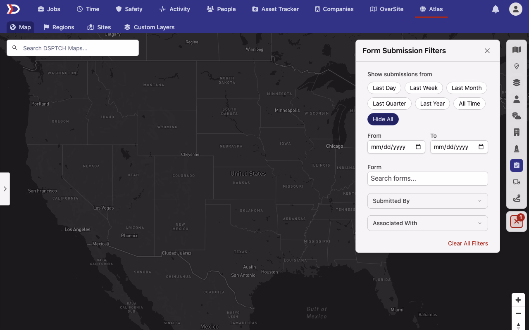Image resolution: width=529 pixels, height=330 pixels.
Task: Focus the Search DSPTCH Maps field
Action: click(x=73, y=48)
